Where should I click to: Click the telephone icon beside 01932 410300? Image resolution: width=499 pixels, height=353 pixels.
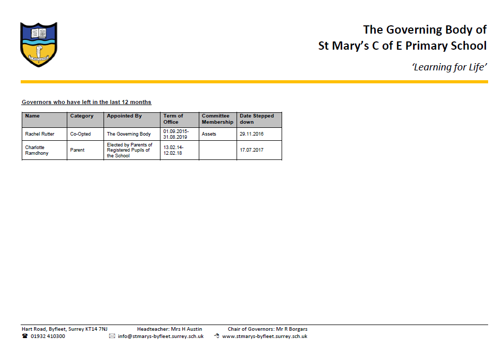(x=25, y=336)
